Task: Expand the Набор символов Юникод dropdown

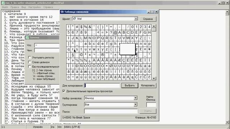Action: [x=135, y=98]
